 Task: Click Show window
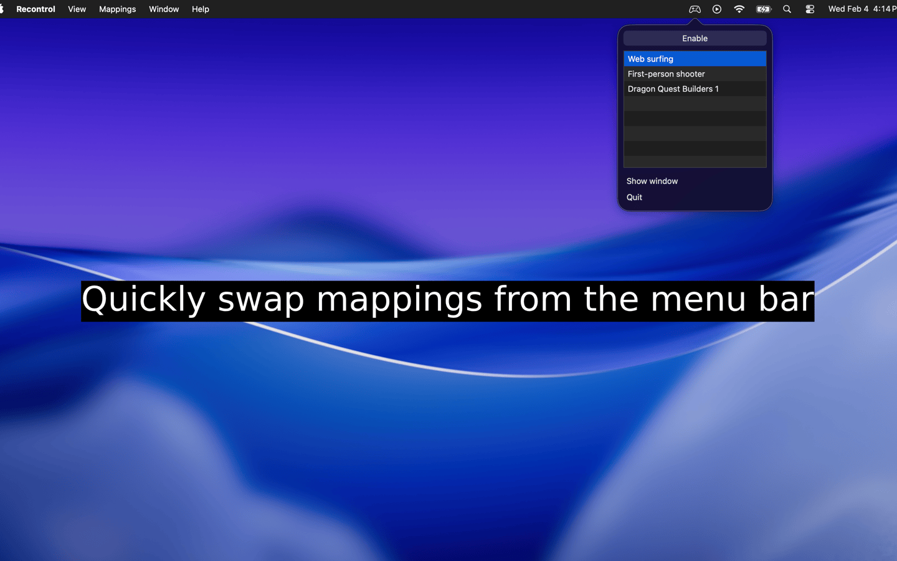click(652, 181)
